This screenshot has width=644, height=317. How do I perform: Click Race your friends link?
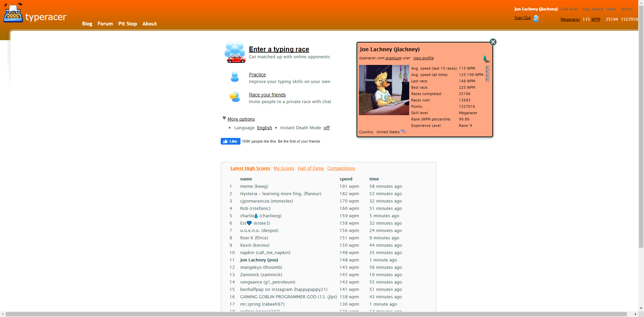pos(267,95)
